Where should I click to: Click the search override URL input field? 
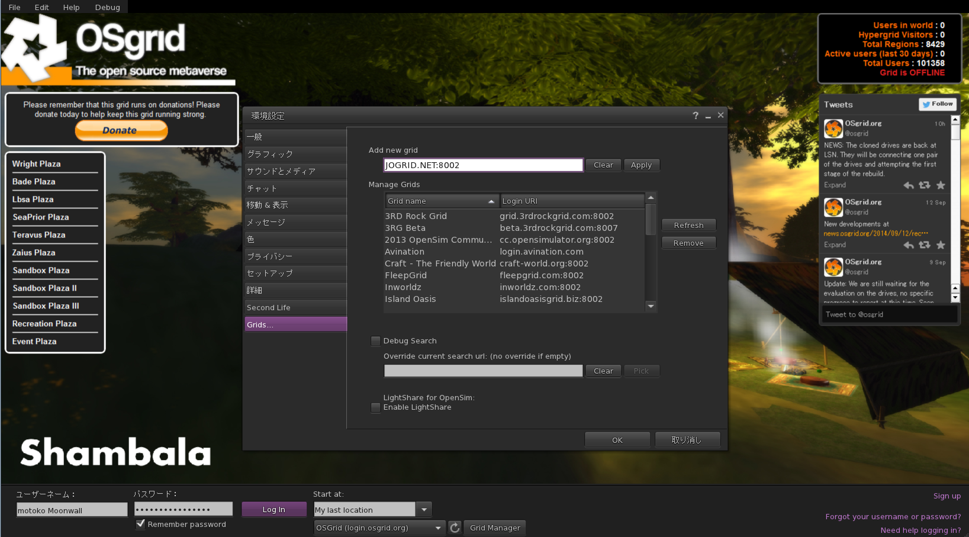tap(484, 371)
